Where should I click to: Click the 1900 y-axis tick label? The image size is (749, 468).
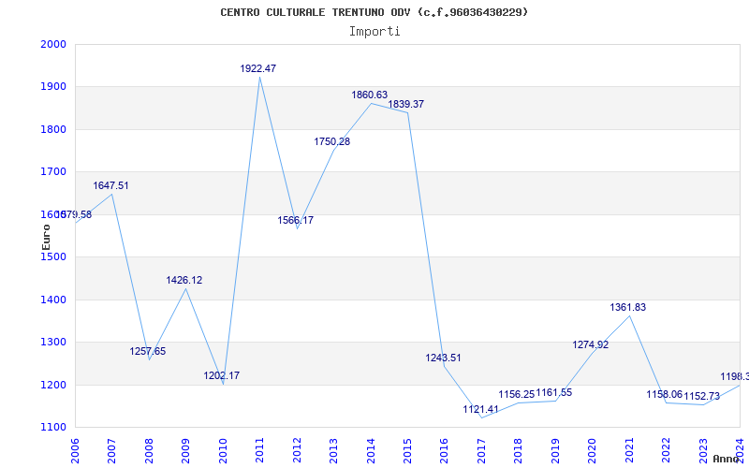53,87
